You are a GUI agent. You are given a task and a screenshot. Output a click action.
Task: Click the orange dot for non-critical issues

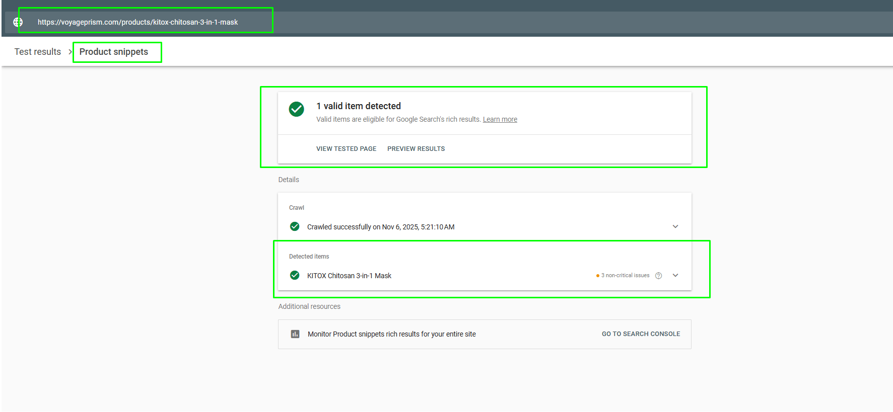click(x=597, y=276)
